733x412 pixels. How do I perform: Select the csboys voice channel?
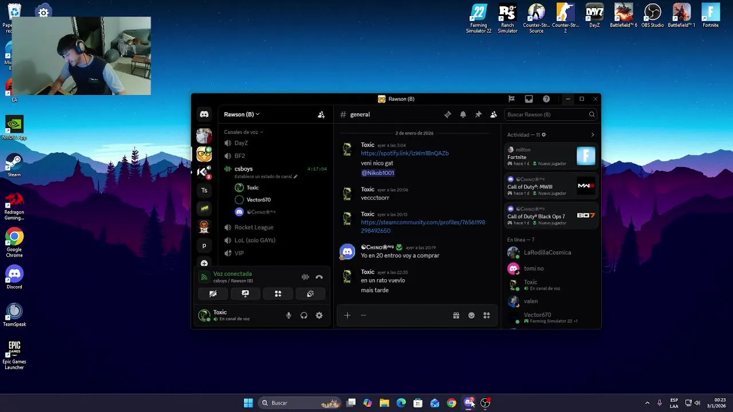(243, 169)
